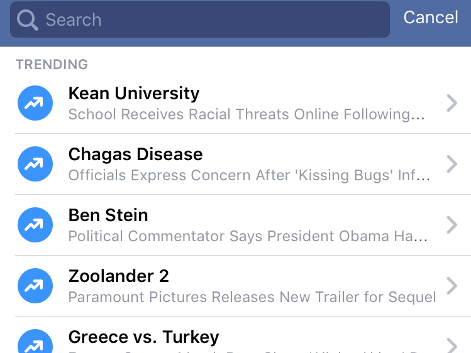Open Greece vs. Turkey chevron arrow
This screenshot has height=353, width=471.
coord(451,345)
